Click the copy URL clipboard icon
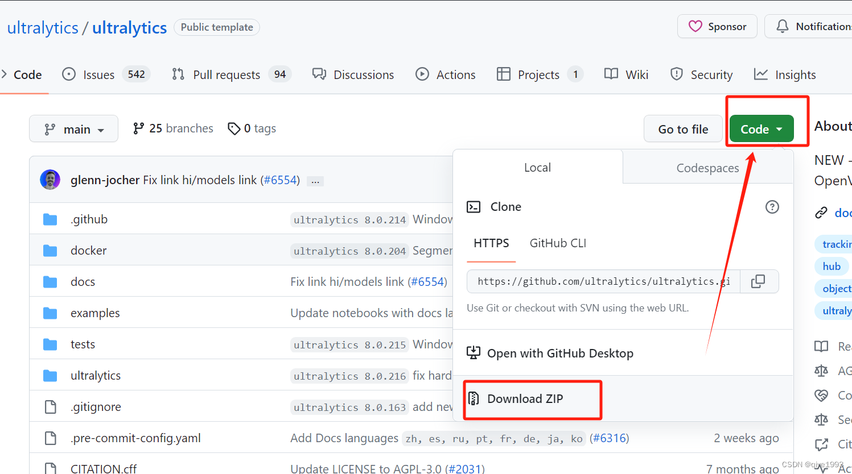Screen dimensions: 852x474 [758, 281]
